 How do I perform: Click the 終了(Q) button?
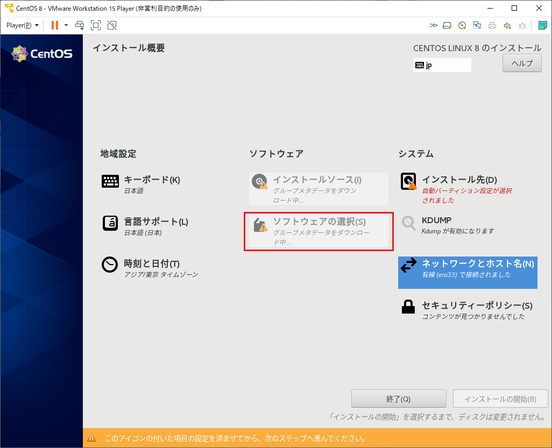399,399
